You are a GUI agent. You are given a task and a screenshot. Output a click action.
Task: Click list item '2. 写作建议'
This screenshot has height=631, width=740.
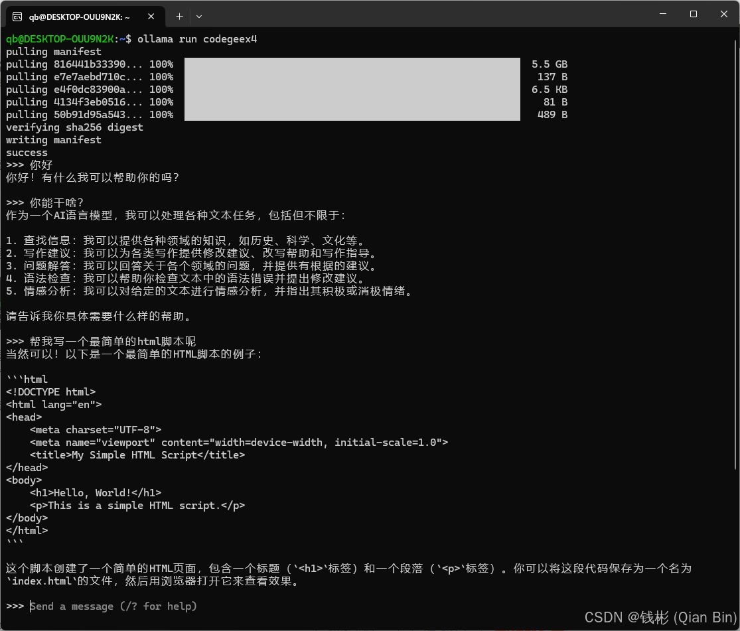[x=192, y=253]
